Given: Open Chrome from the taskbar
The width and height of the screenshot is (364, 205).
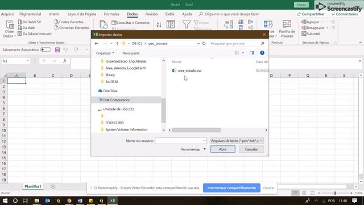Looking at the screenshot, I should (x=69, y=200).
